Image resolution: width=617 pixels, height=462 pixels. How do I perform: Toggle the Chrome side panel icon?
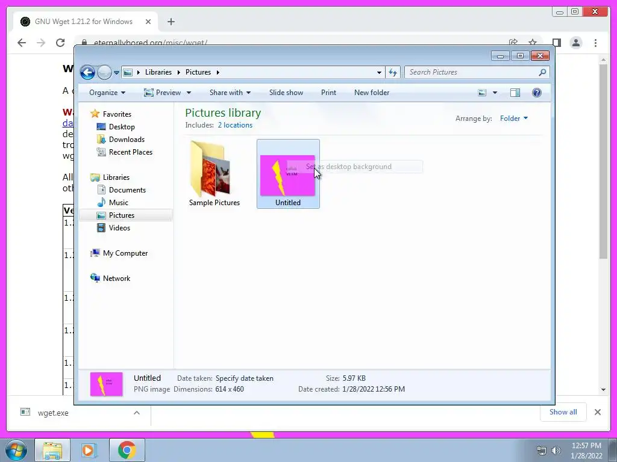(556, 43)
